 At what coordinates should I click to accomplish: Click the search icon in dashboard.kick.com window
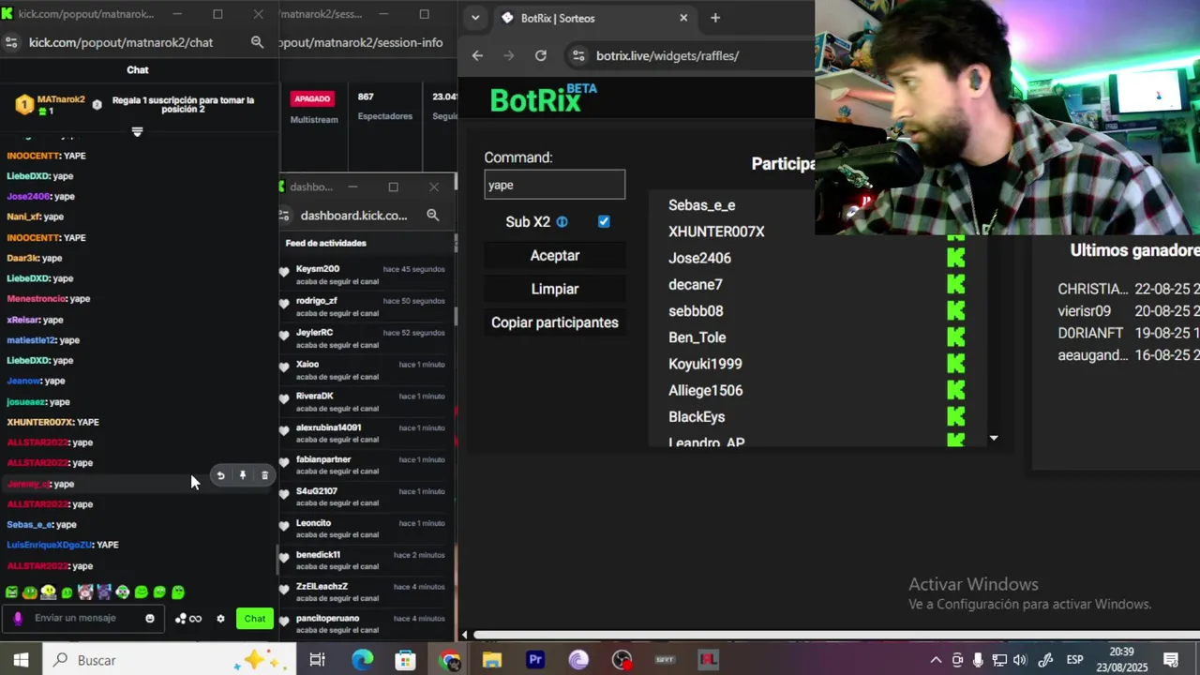(x=432, y=216)
